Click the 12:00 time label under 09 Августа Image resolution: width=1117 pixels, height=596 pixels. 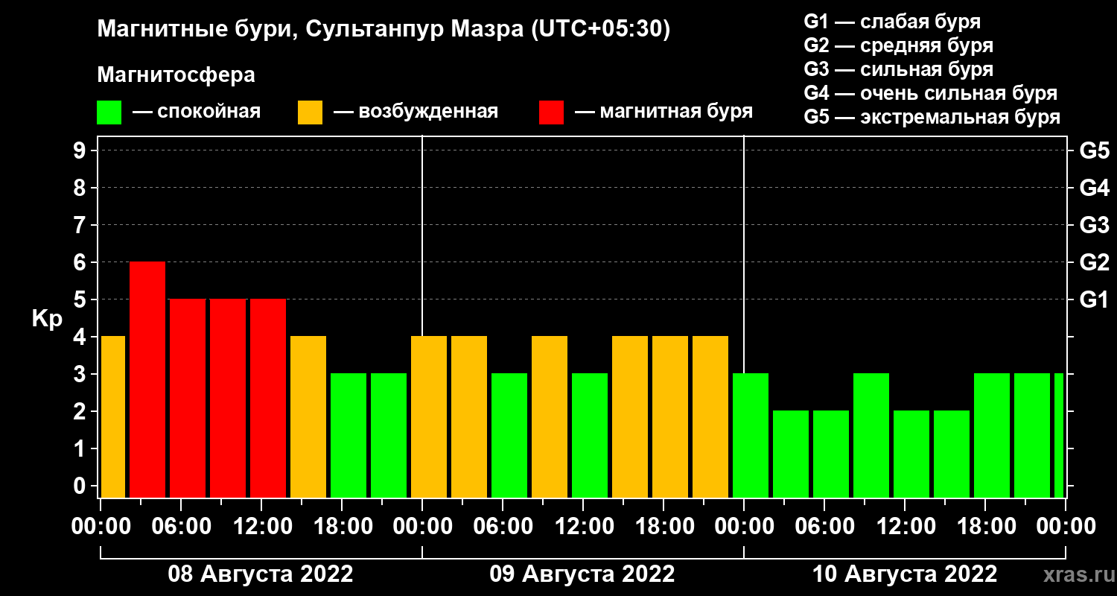tap(583, 527)
